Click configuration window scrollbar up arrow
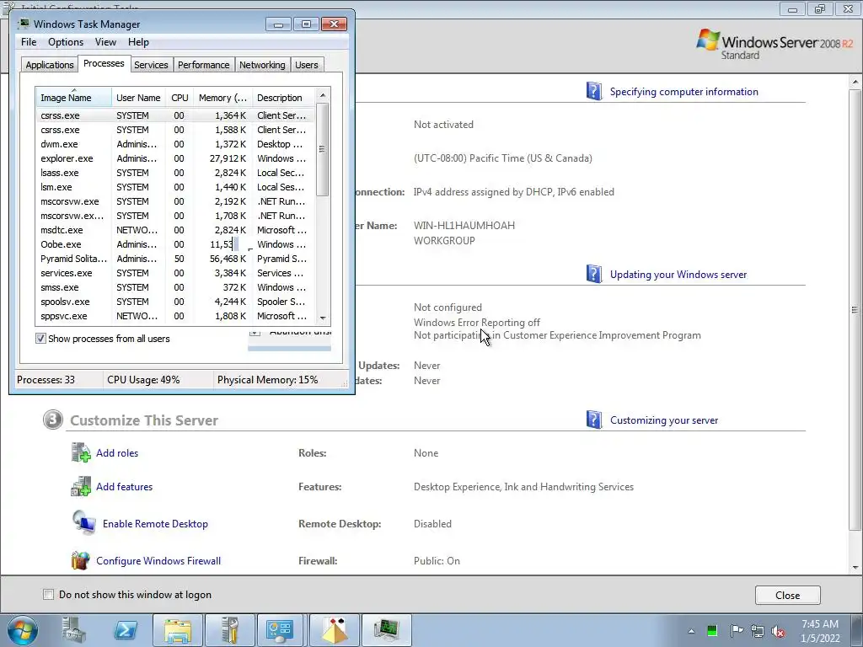This screenshot has height=647, width=863. click(855, 82)
